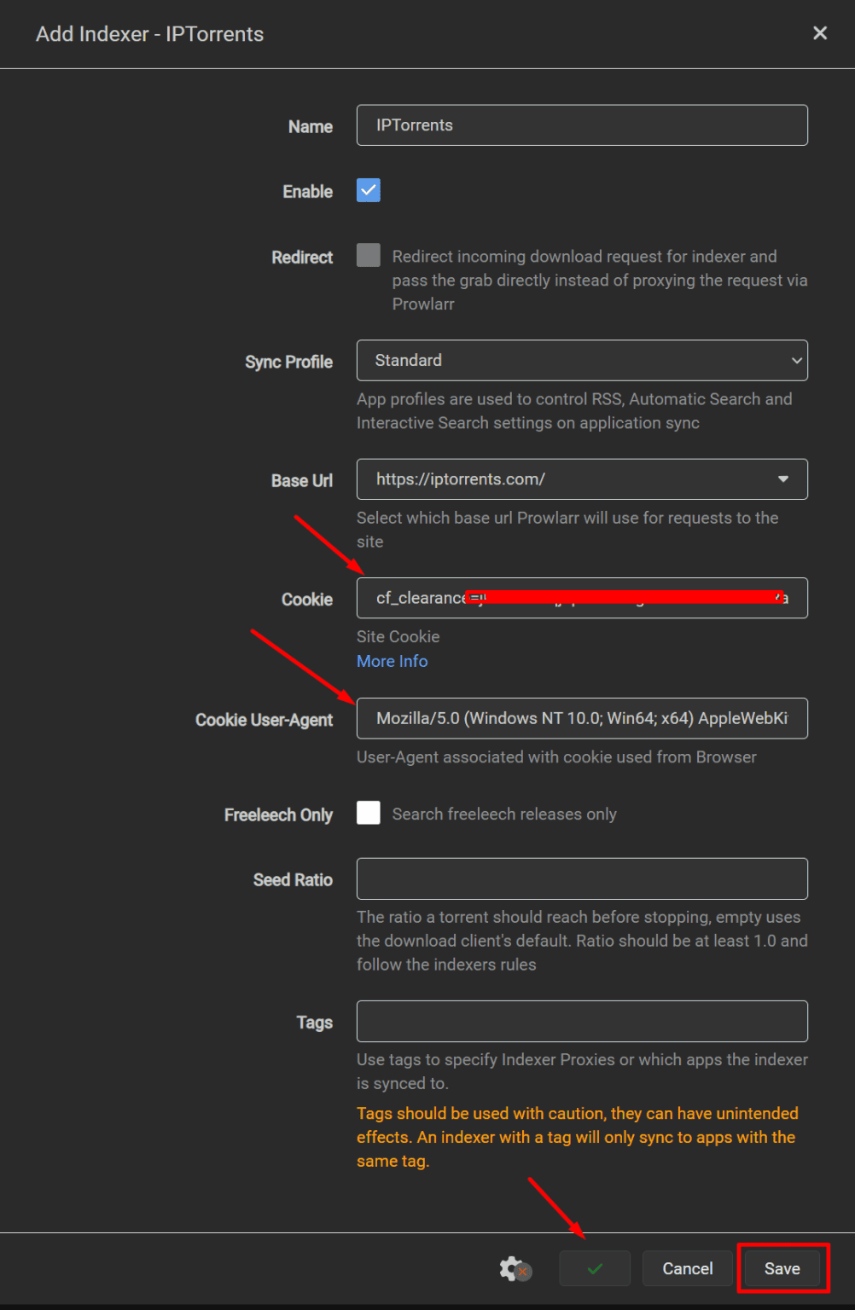The height and width of the screenshot is (1310, 855).
Task: Enable the Freeleech Only checkbox
Action: (x=369, y=813)
